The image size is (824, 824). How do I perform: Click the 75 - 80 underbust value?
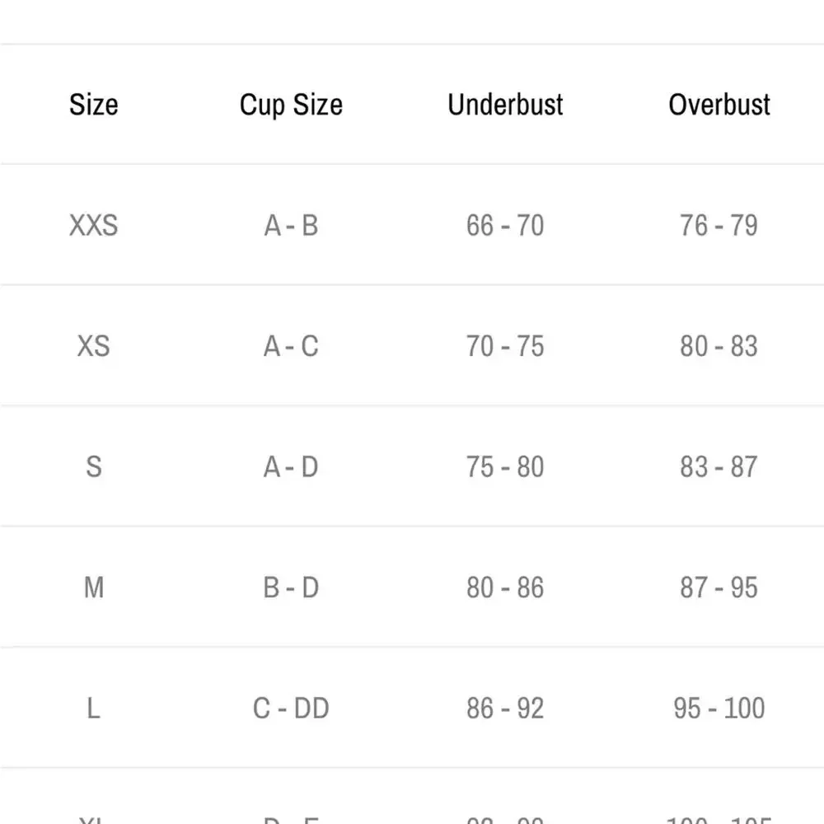[x=505, y=466]
